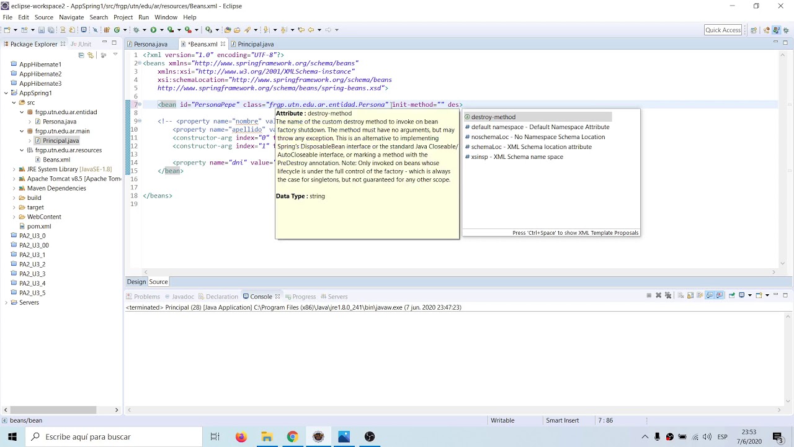Viewport: 794px width, 447px height.
Task: Click the Display Selected Console monitor icon
Action: coord(742,296)
